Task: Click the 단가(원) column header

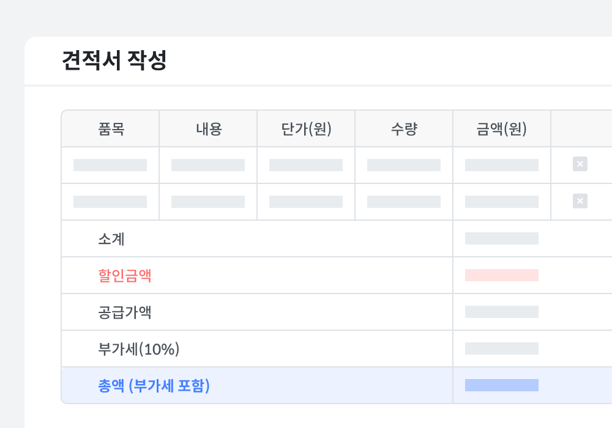Action: coord(306,129)
